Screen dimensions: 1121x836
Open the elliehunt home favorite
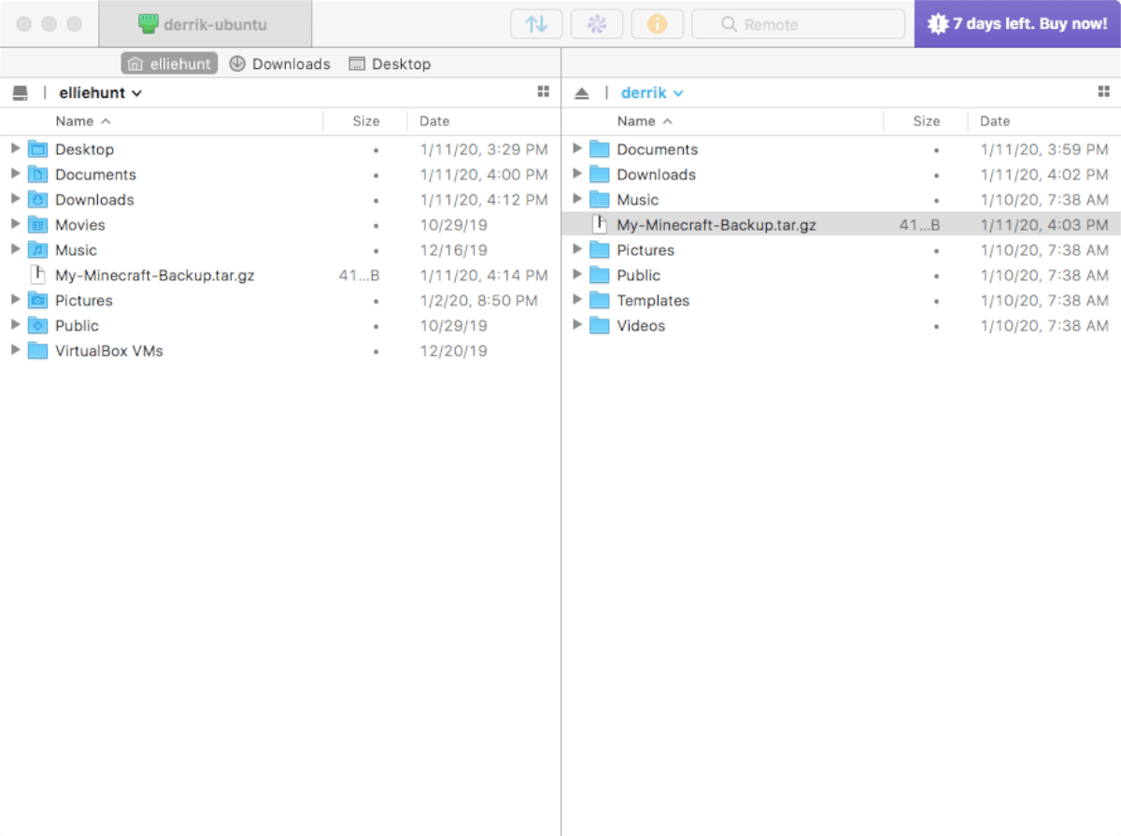coord(169,64)
